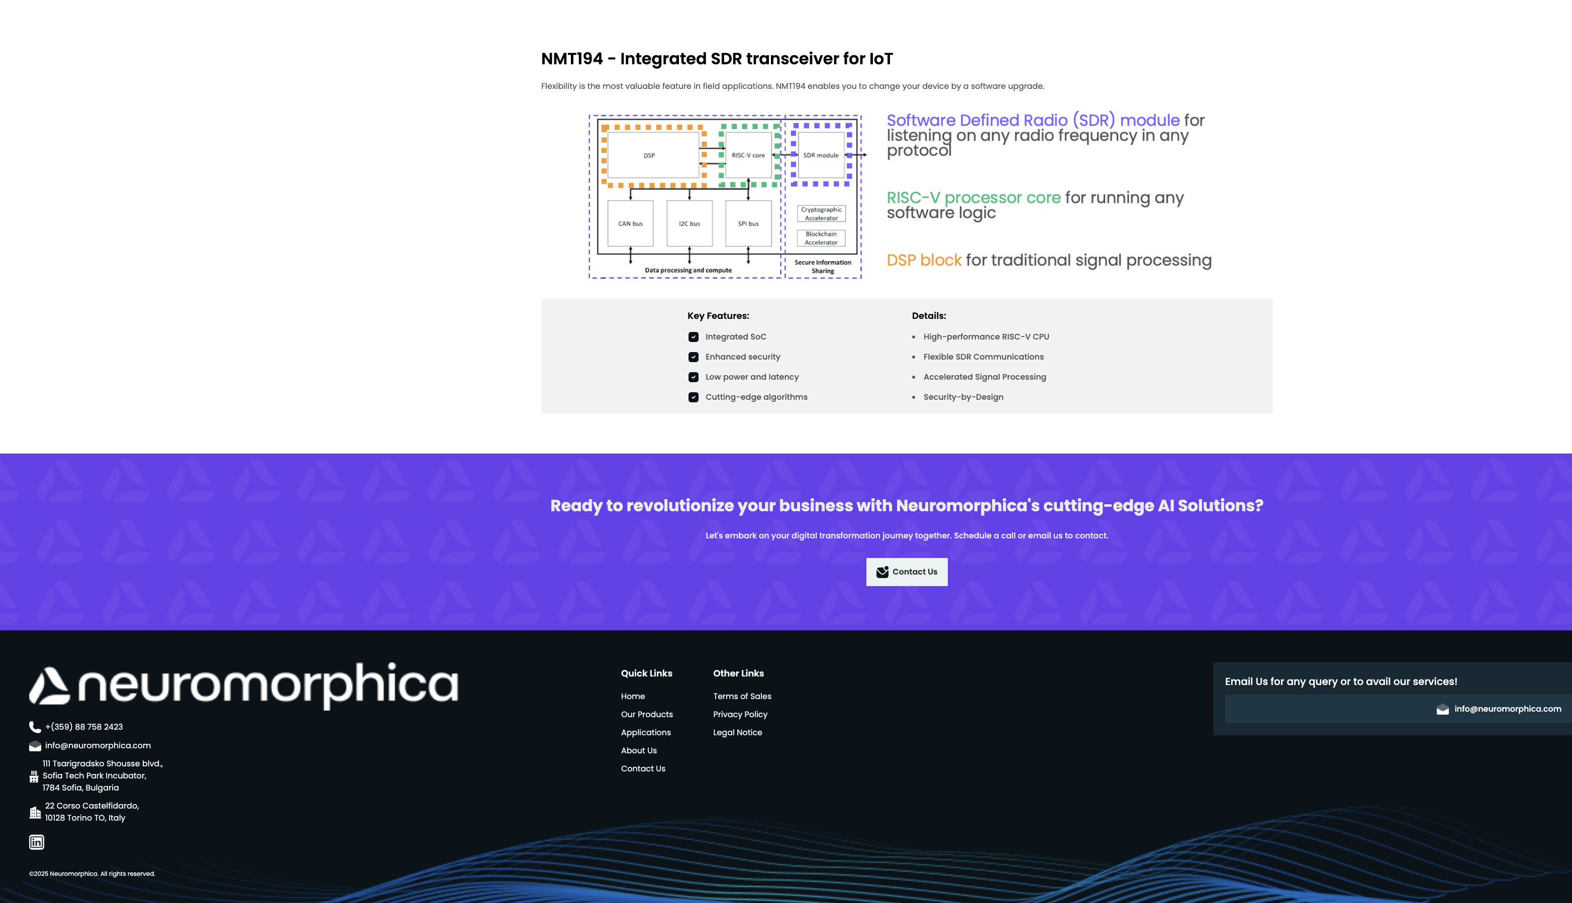The width and height of the screenshot is (1572, 903).
Task: Click the Cutting-edge algorithms checkmark
Action: pos(693,397)
